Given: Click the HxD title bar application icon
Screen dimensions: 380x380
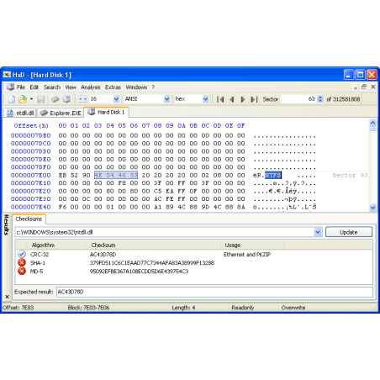Looking at the screenshot, I should (7, 75).
